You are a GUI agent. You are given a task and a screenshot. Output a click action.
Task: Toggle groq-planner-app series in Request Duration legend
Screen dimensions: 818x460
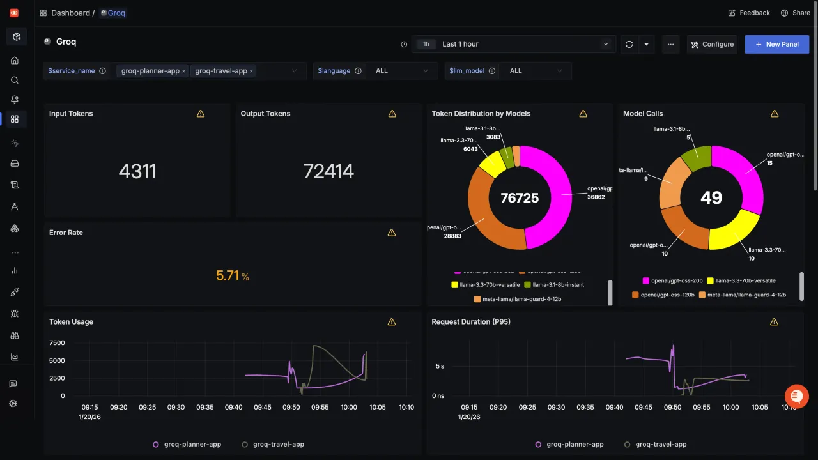click(x=569, y=444)
